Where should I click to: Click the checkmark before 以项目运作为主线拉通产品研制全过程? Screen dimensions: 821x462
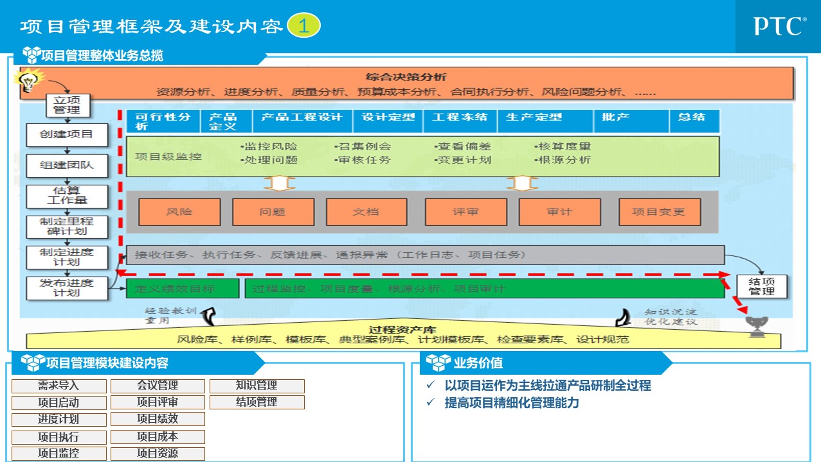pos(431,386)
